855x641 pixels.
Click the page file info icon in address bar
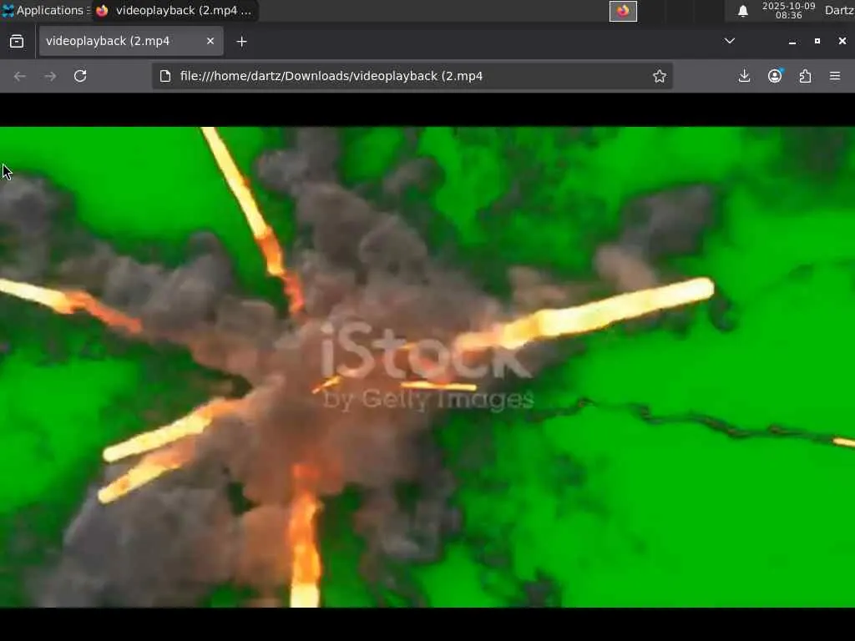165,76
